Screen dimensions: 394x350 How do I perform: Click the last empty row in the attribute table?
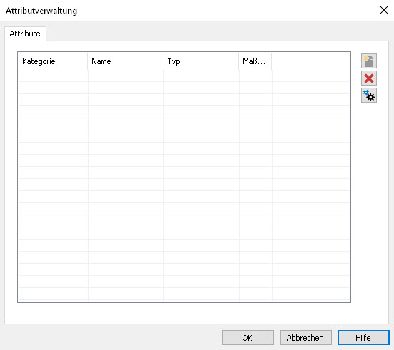pos(184,294)
